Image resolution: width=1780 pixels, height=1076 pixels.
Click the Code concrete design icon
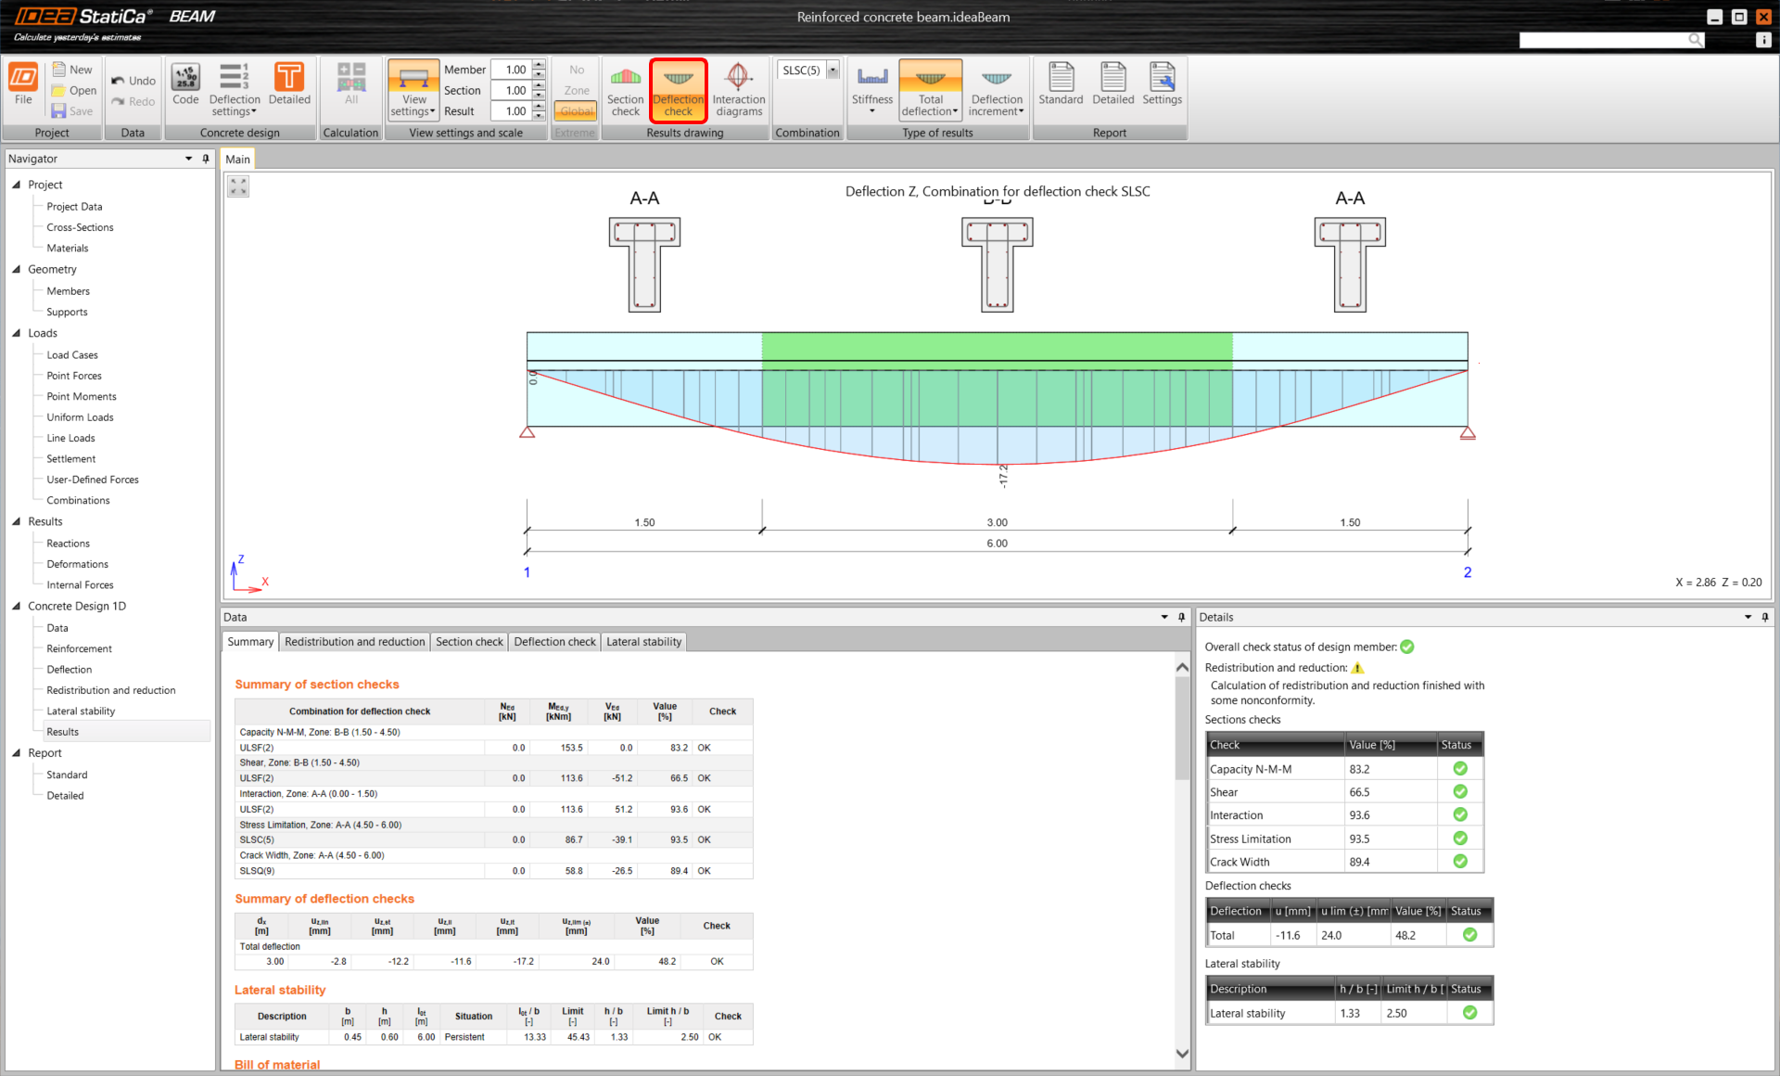(x=185, y=89)
